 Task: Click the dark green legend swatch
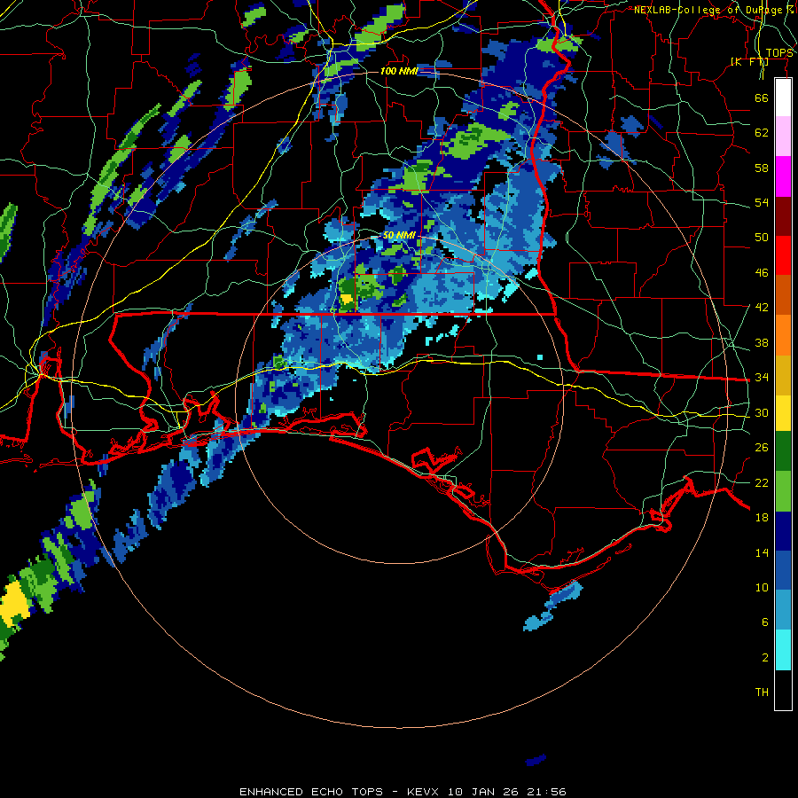click(x=783, y=451)
